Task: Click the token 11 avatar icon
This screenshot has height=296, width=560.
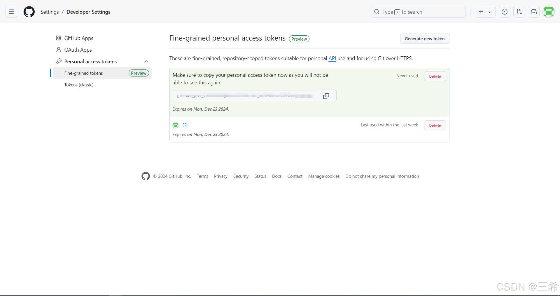Action: pos(176,125)
